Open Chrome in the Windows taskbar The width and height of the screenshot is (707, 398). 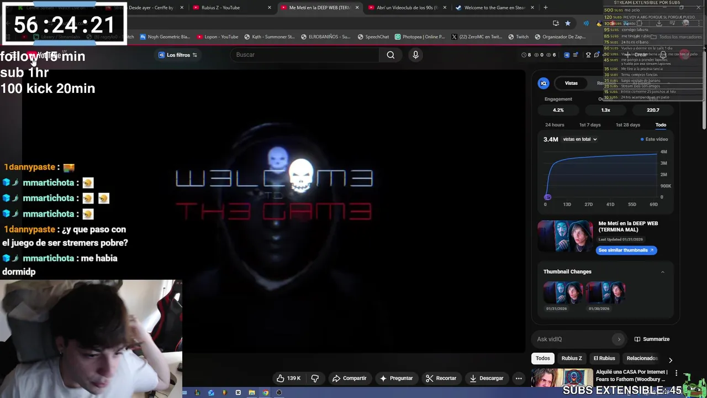[266, 393]
